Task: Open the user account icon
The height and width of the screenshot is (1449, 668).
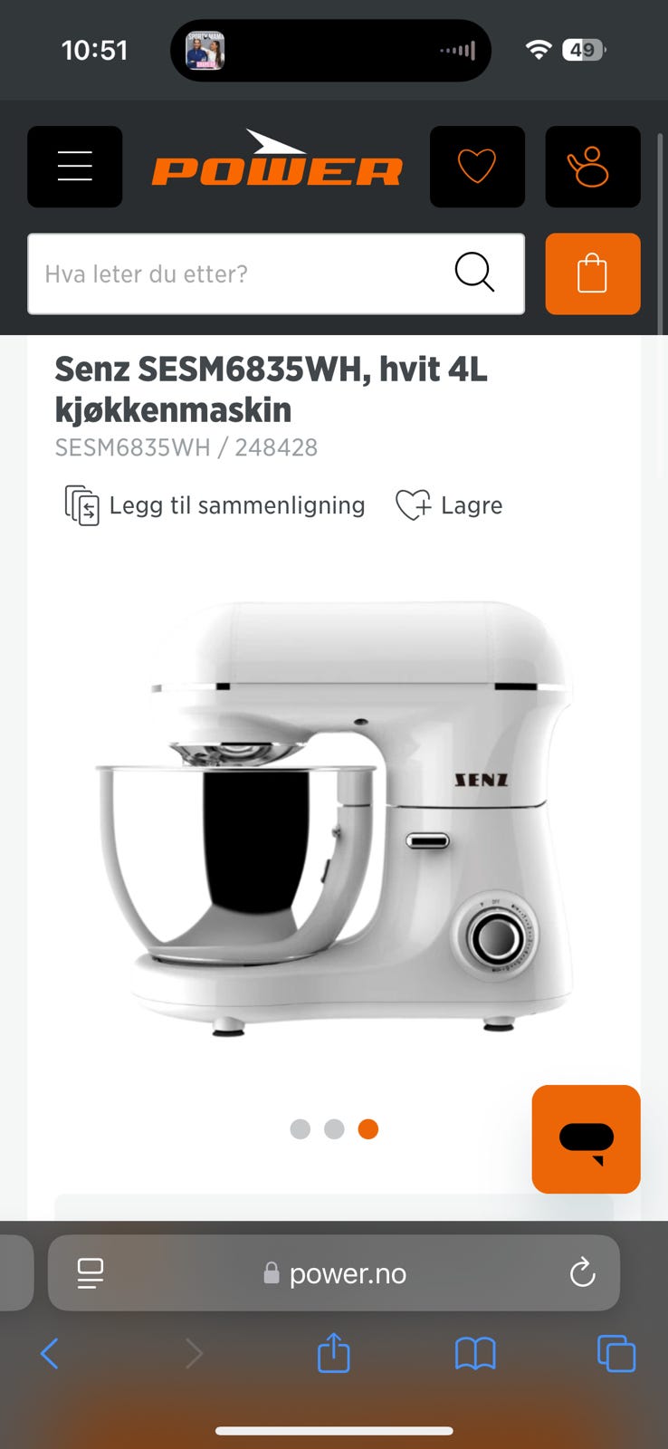Action: pos(592,167)
